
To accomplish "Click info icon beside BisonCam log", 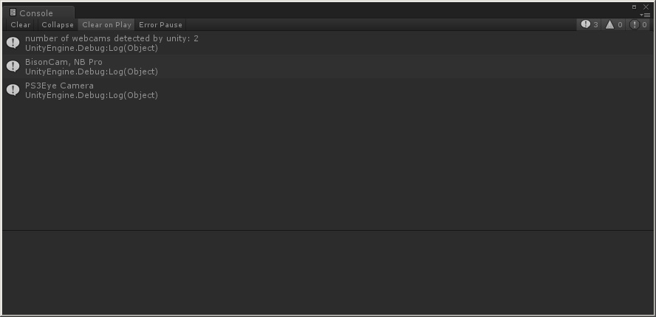I will coord(13,66).
